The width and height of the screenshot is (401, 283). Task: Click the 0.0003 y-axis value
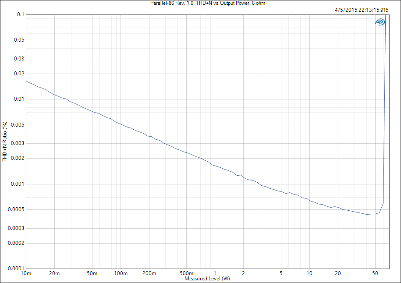16,228
